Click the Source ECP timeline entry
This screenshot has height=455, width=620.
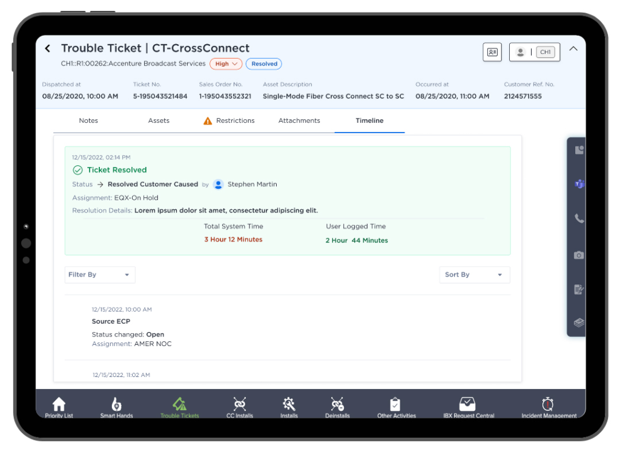(111, 321)
